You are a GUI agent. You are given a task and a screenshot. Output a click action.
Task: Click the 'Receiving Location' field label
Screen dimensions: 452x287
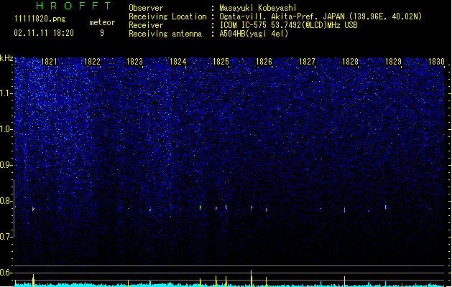click(x=167, y=17)
